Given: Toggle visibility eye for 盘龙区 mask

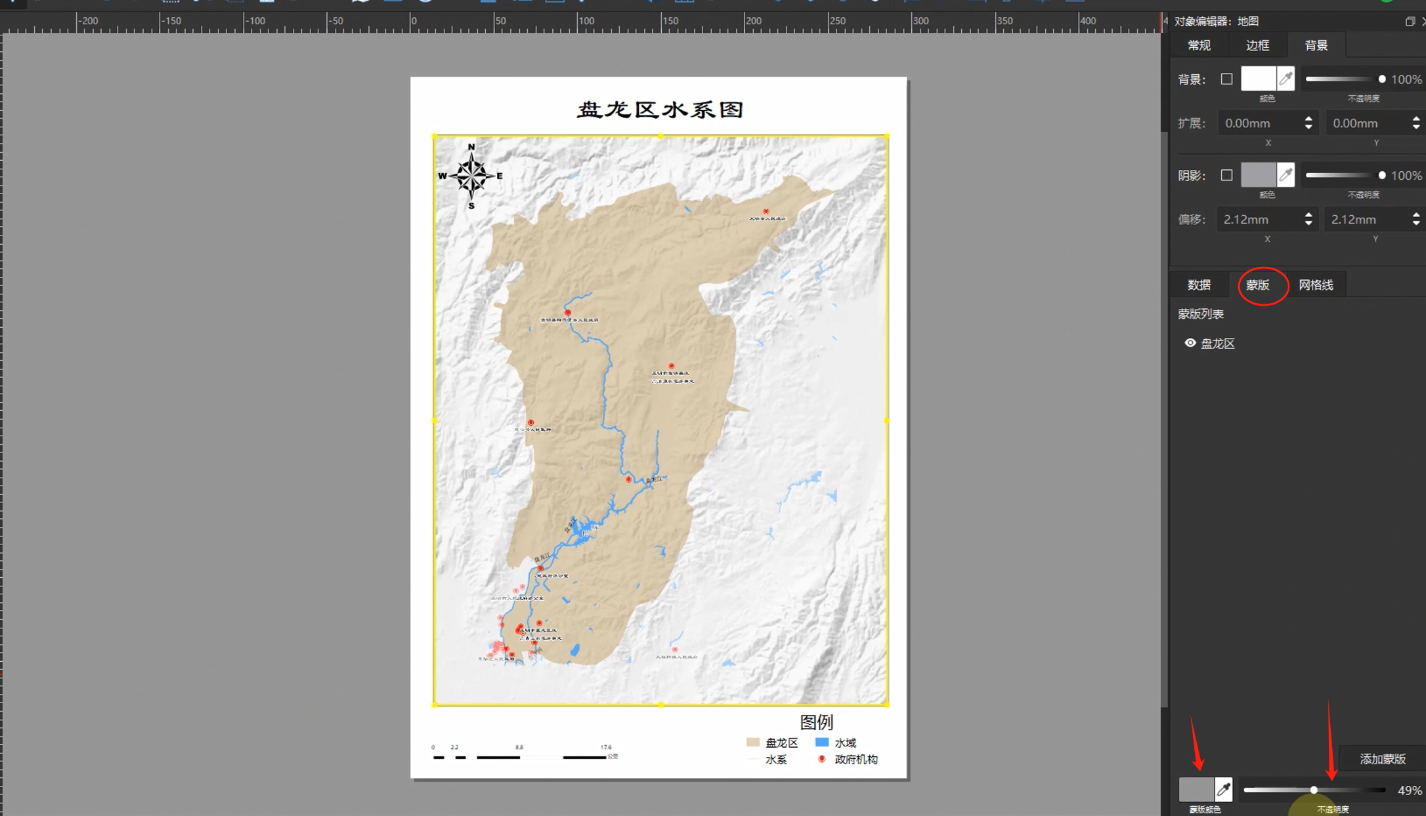Looking at the screenshot, I should click(1190, 343).
